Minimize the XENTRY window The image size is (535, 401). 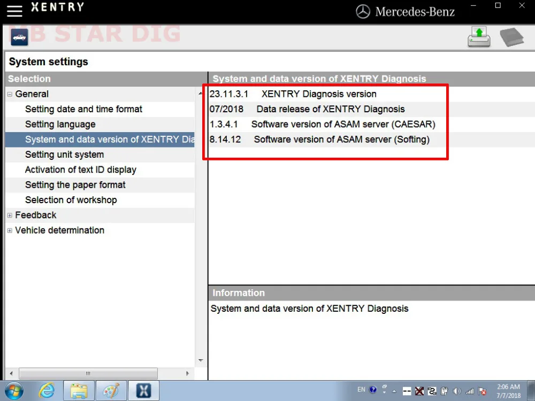[x=473, y=5]
